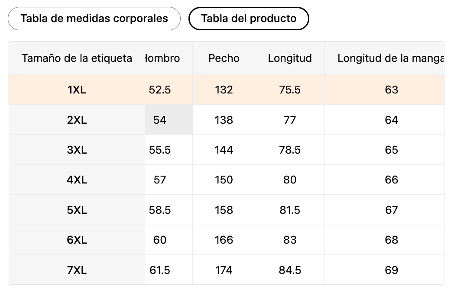
Task: Click the 78.5 length value for 3XL
Action: pos(289,150)
